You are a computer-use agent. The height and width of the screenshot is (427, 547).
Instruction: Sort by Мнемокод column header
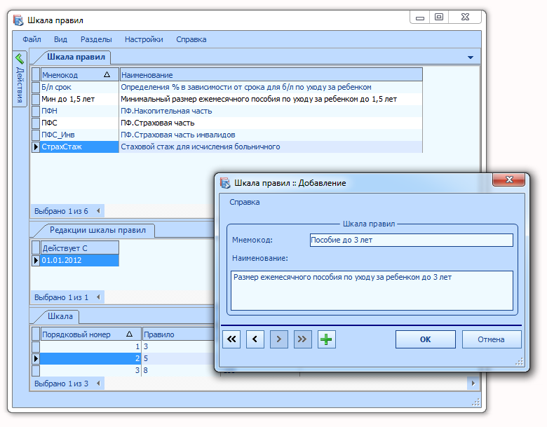point(79,74)
